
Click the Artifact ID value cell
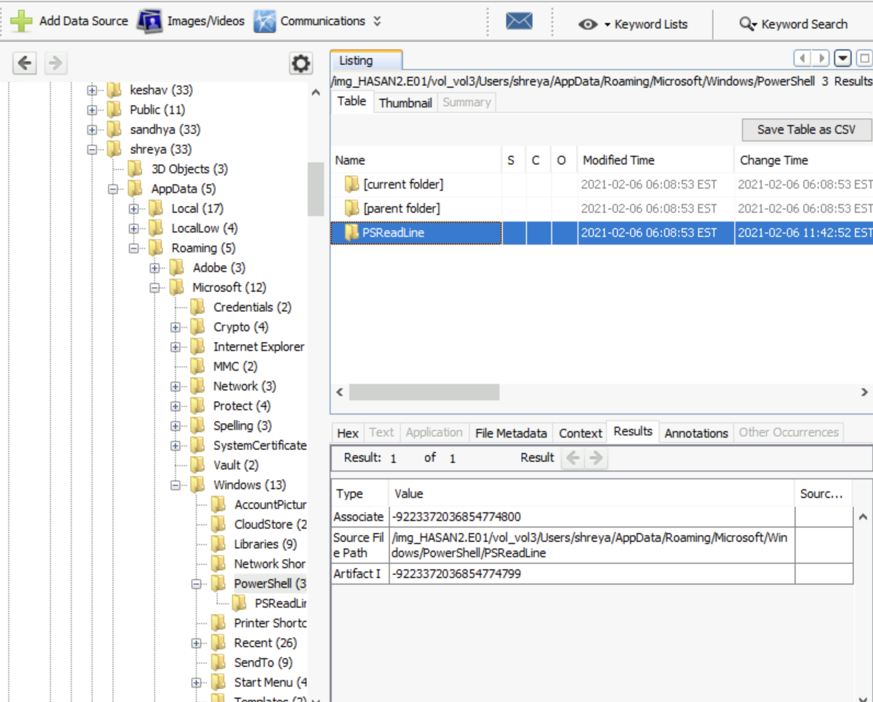[x=592, y=574]
